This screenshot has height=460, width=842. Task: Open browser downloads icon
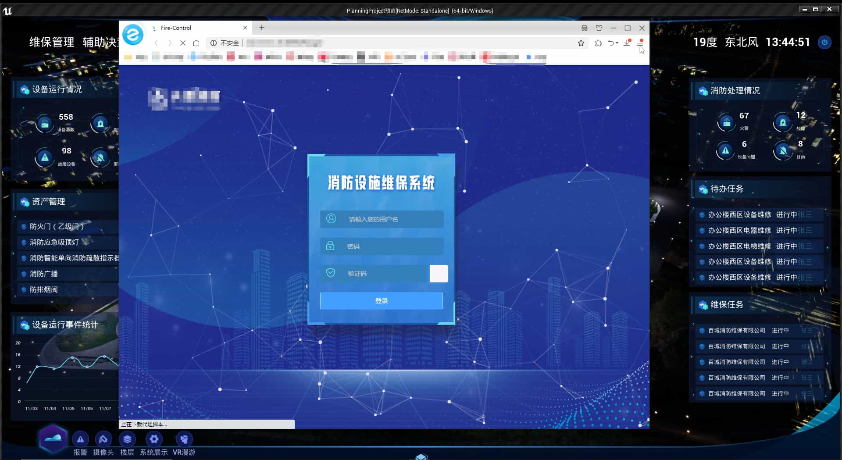627,43
